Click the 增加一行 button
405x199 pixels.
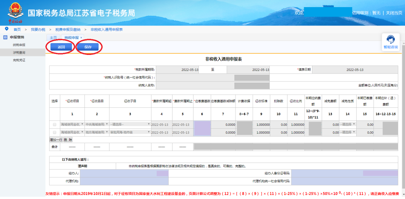tap(56, 140)
